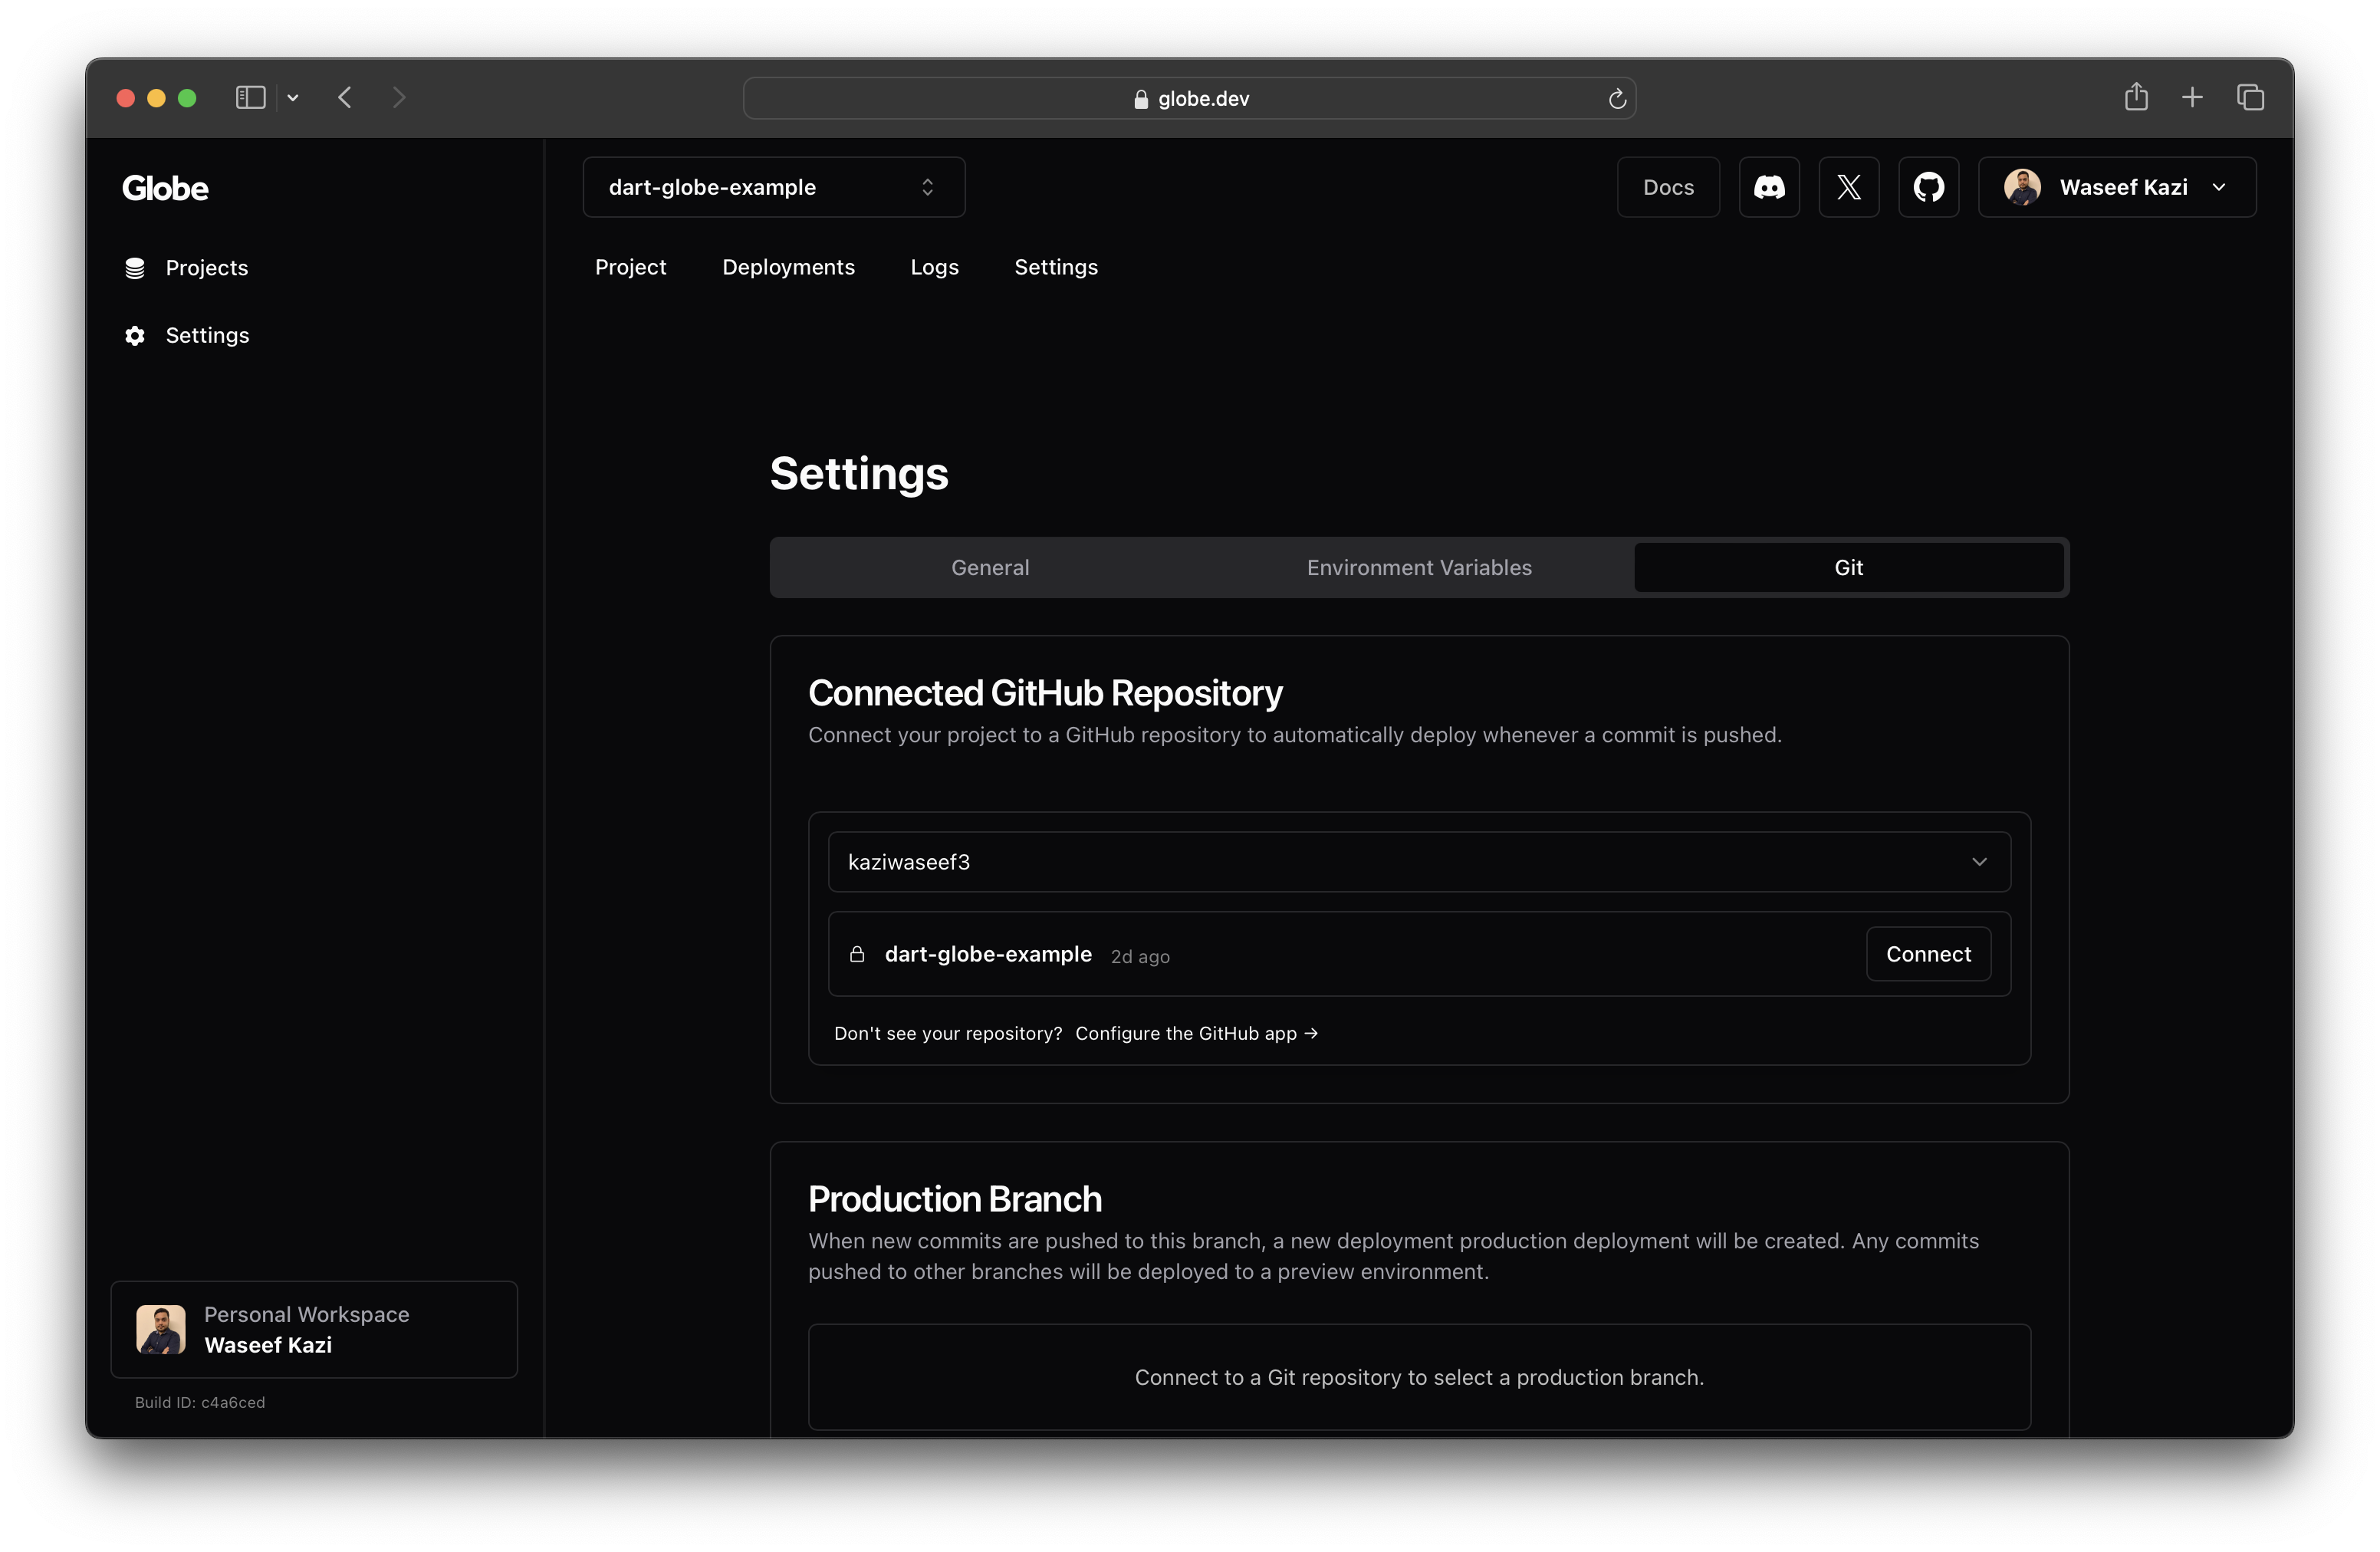This screenshot has height=1552, width=2380.
Task: Open the Discord icon link
Action: coord(1768,187)
